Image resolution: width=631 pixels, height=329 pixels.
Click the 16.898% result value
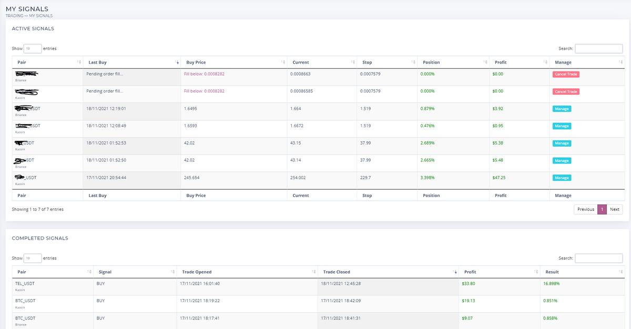pos(552,283)
